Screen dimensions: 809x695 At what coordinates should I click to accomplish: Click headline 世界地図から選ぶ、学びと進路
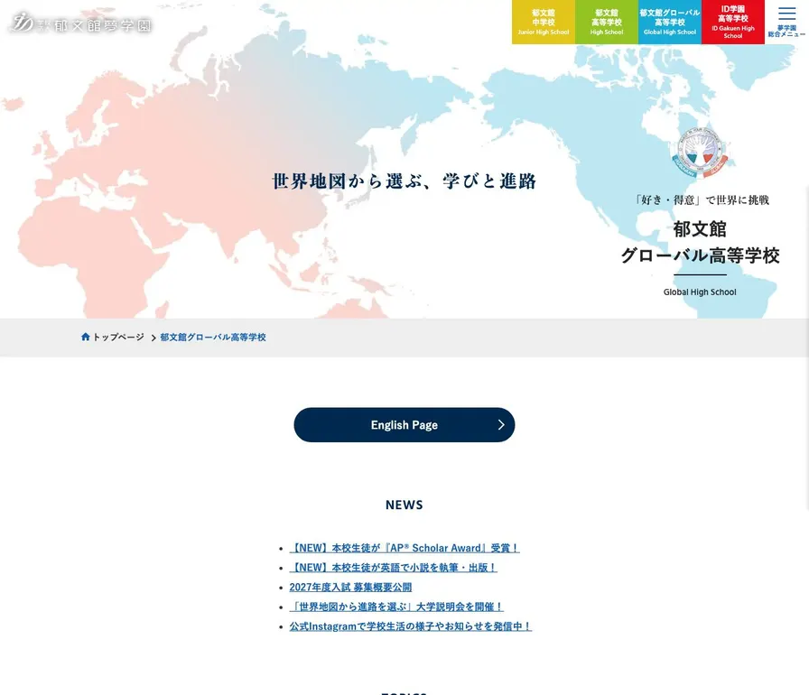click(404, 181)
